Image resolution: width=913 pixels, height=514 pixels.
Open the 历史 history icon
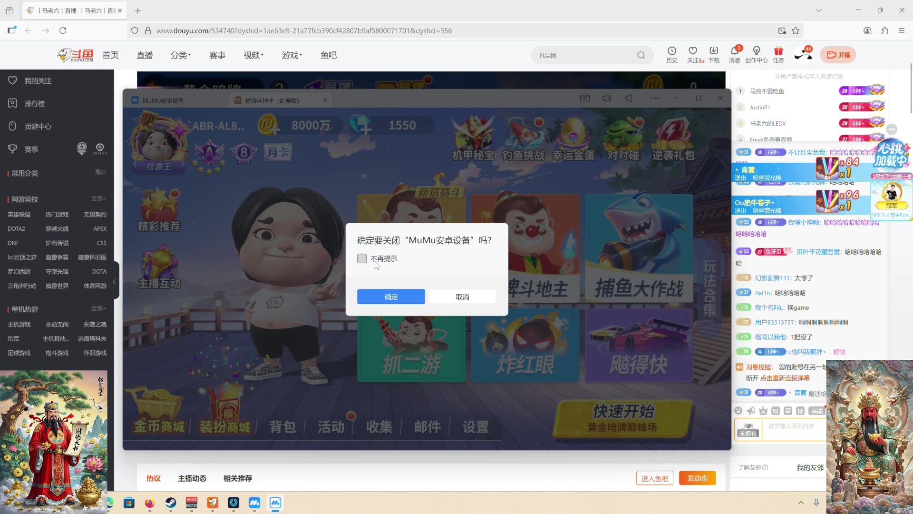(672, 54)
